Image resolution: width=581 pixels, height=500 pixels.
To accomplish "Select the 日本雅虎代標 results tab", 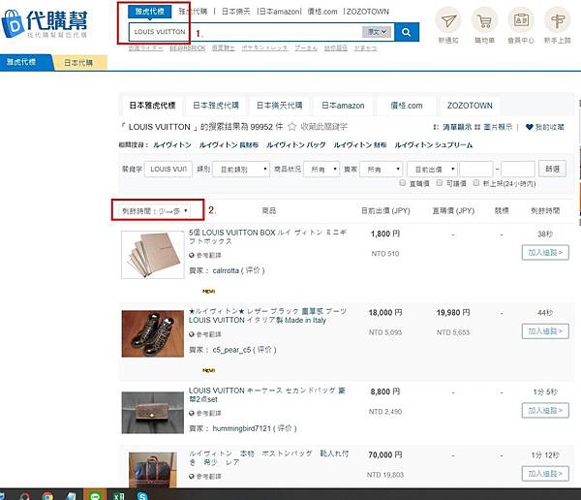I will (152, 106).
